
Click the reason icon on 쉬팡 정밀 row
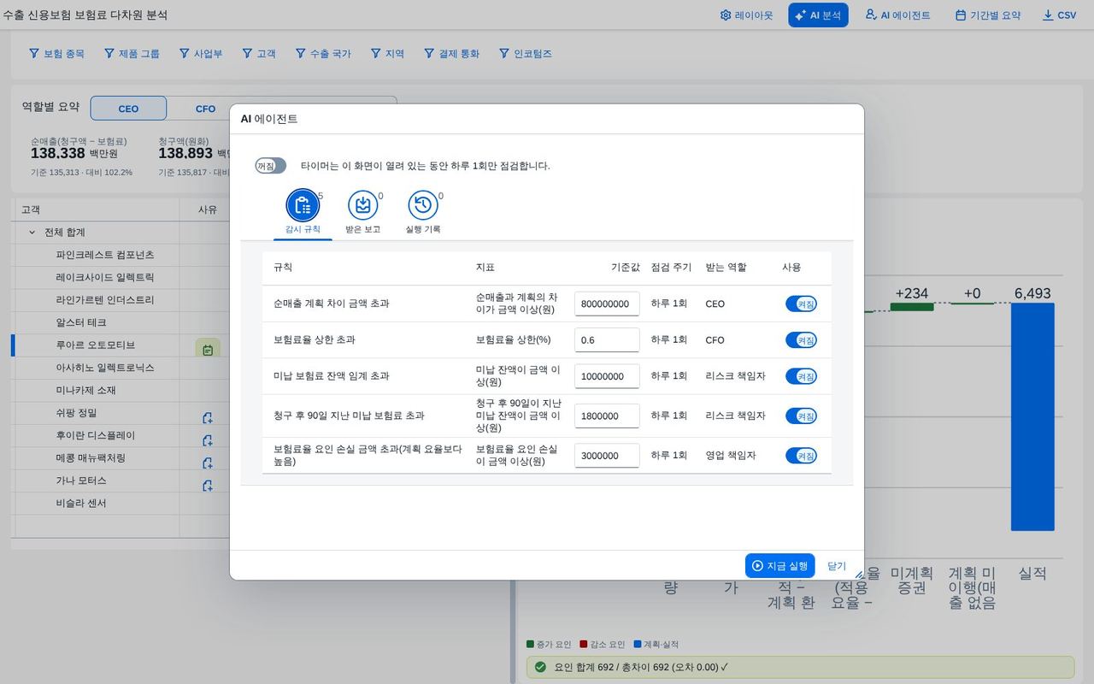click(x=207, y=418)
